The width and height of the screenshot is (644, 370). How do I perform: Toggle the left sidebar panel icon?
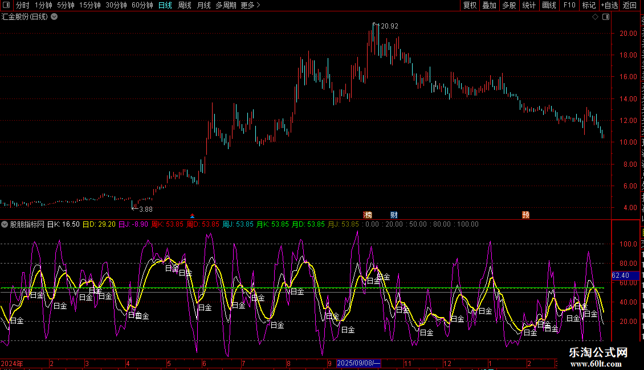[6, 5]
